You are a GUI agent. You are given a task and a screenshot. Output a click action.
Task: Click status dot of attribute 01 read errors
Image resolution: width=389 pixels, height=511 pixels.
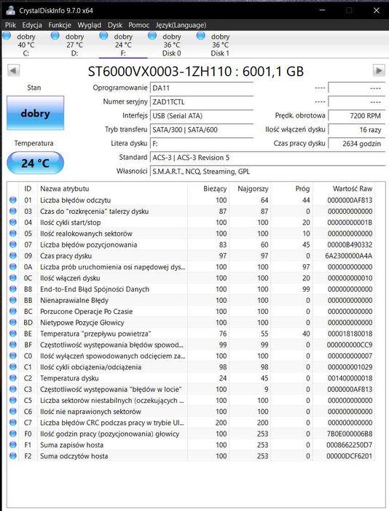(x=13, y=200)
